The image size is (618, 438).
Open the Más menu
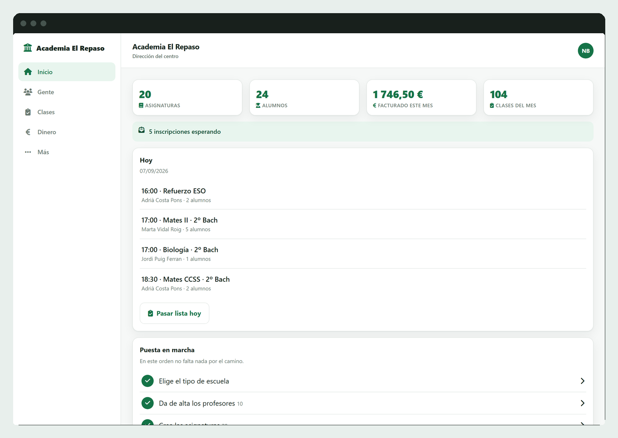coord(67,152)
